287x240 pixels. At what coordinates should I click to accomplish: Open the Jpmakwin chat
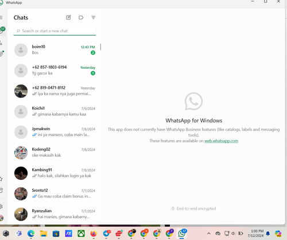[55, 132]
